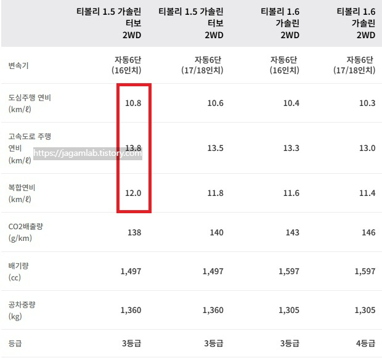Click the CO2배출량 (g/km) row label
The height and width of the screenshot is (358, 382).
(26, 232)
